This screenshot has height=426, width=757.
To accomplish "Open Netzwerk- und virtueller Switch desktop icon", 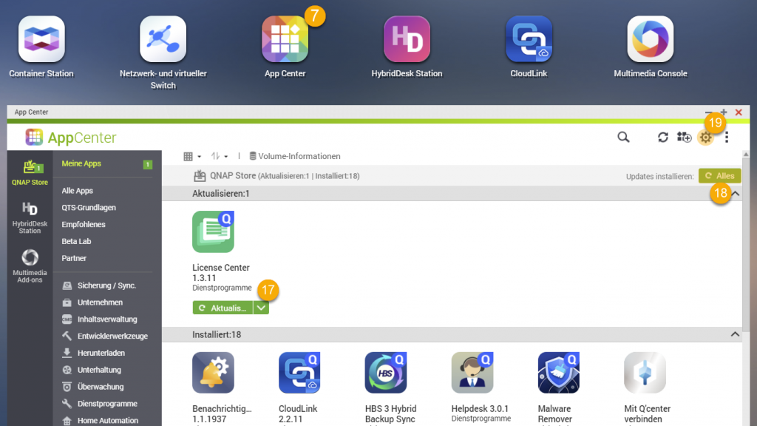I will click(x=163, y=39).
